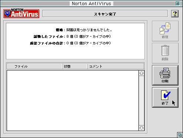Click the 削除 (Delete) trash button

coord(165,53)
